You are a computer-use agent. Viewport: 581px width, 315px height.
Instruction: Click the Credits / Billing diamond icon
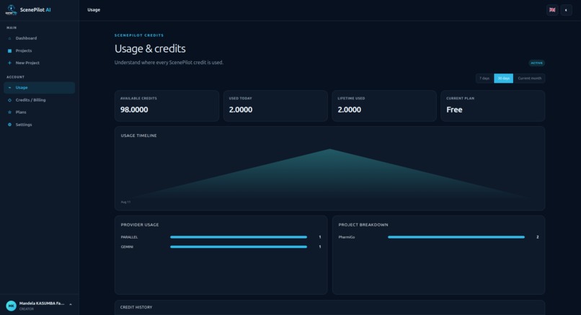tap(9, 100)
